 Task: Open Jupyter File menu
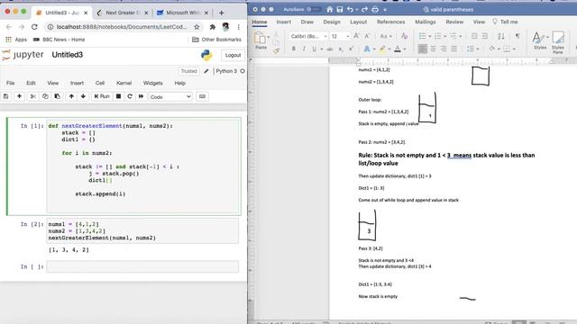[x=10, y=83]
